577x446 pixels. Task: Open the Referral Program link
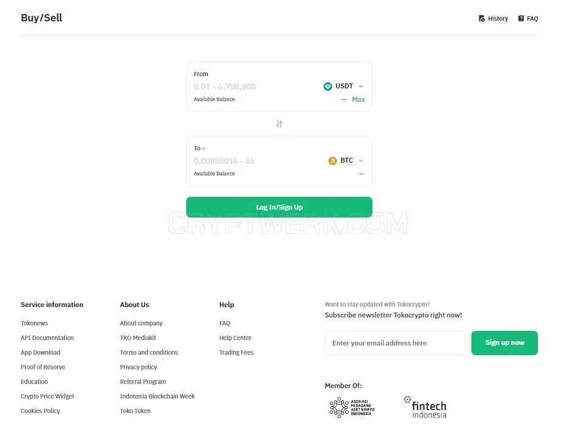[143, 382]
